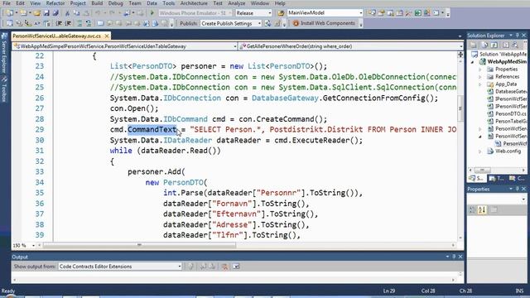Collapse the WebAppMedSim project node
The width and height of the screenshot is (530, 298).
click(x=473, y=62)
